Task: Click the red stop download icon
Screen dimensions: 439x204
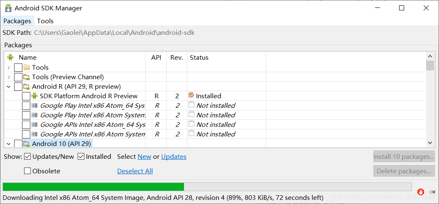Action: coord(421,192)
